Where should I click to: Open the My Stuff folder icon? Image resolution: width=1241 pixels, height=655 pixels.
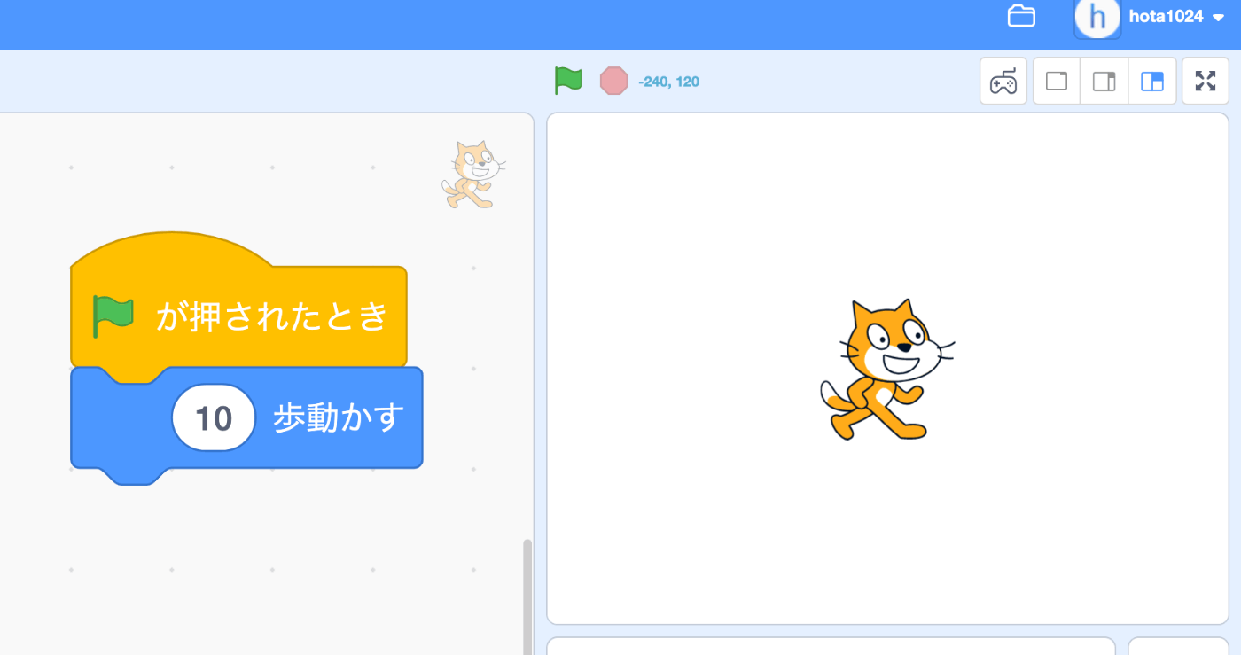tap(1022, 16)
